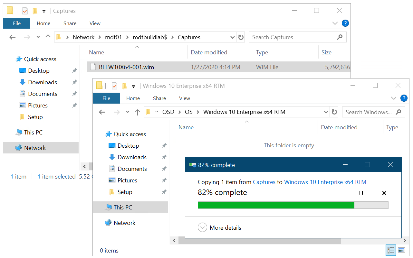413x258 pixels.
Task: Click the Help icon in Captures window
Action: point(345,23)
